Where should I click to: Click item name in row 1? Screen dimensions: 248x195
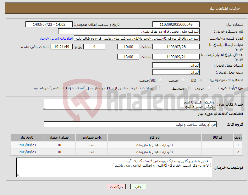154,145
